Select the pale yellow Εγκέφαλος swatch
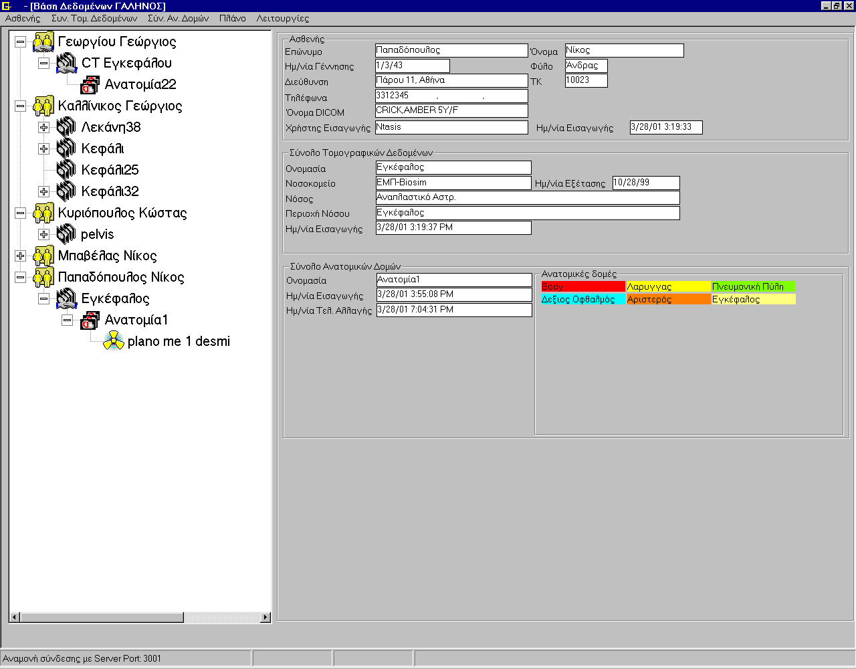This screenshot has width=856, height=669. (754, 299)
